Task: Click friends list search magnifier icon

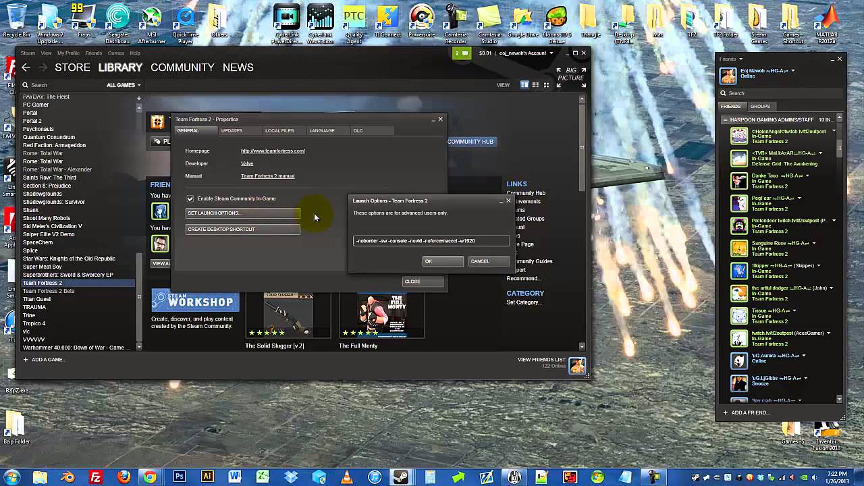Action: (723, 93)
